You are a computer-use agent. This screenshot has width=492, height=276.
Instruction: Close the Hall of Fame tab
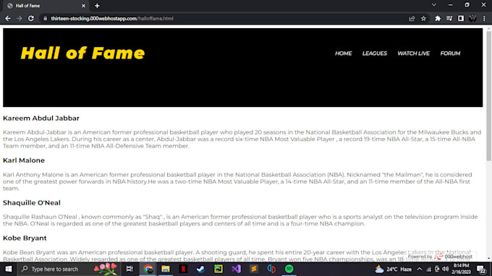click(83, 6)
